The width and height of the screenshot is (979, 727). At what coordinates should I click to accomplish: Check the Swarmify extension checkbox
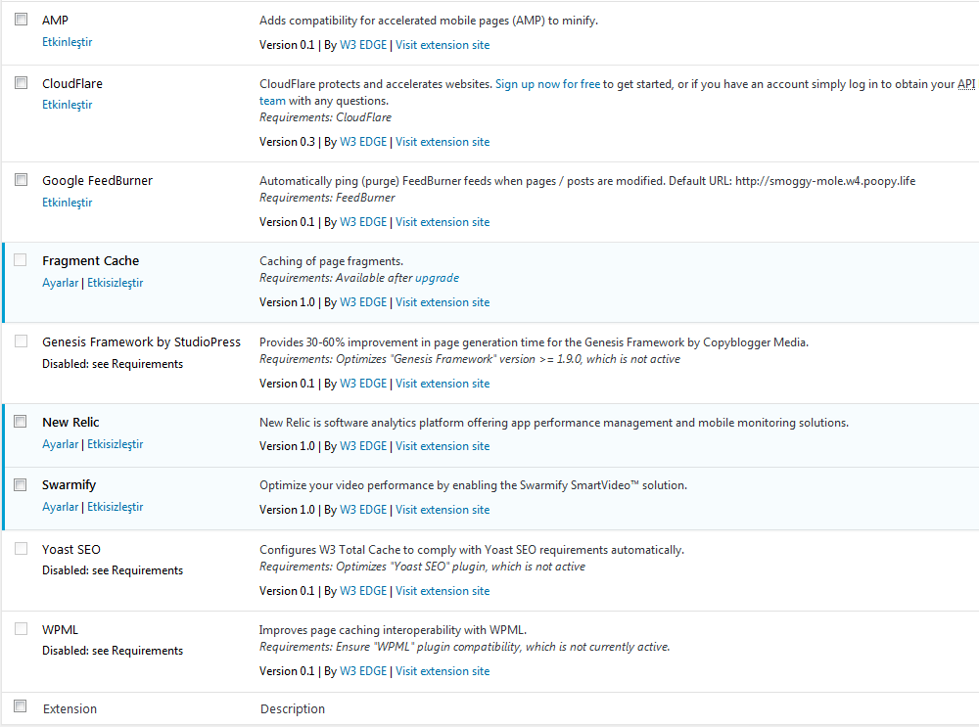pos(22,484)
